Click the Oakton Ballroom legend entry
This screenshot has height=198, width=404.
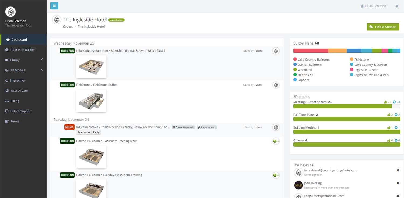tap(307, 65)
